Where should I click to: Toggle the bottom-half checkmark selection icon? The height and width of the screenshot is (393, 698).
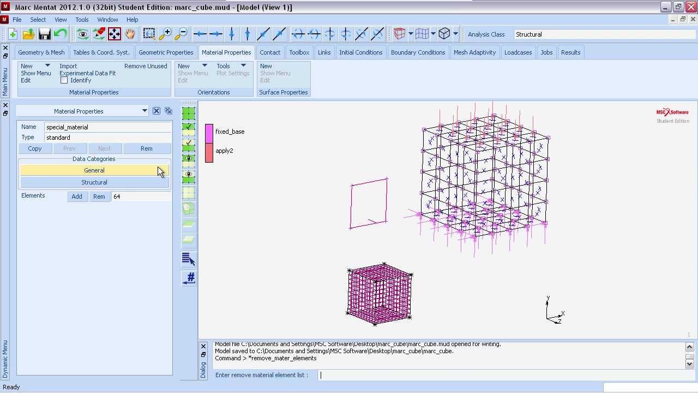tap(189, 145)
